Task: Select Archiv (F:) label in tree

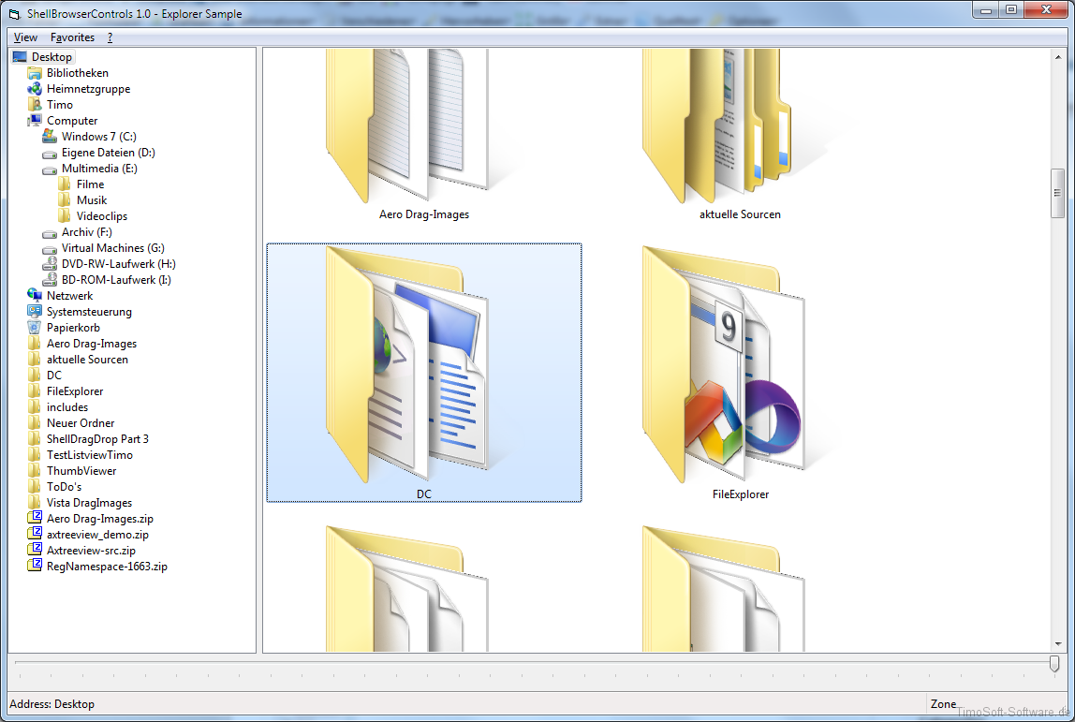Action: point(86,232)
